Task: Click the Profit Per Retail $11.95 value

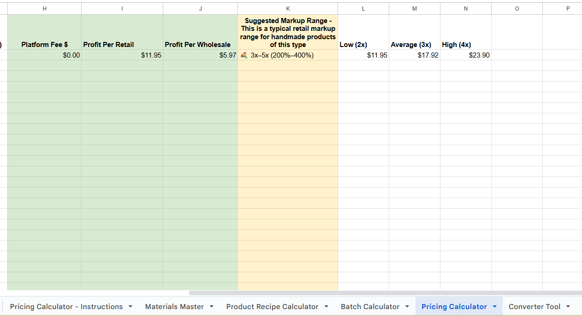Action: click(x=122, y=55)
